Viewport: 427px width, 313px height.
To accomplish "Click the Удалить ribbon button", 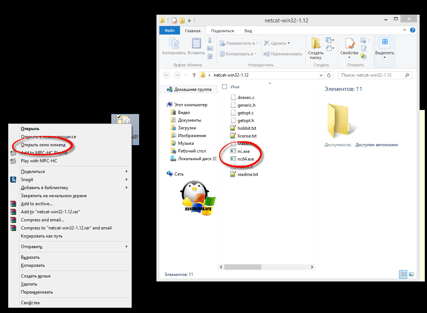I will pos(275,43).
